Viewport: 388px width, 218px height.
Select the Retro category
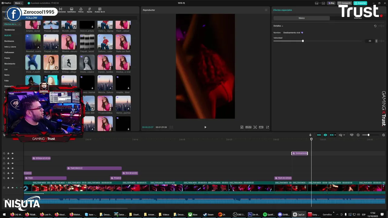click(7, 75)
